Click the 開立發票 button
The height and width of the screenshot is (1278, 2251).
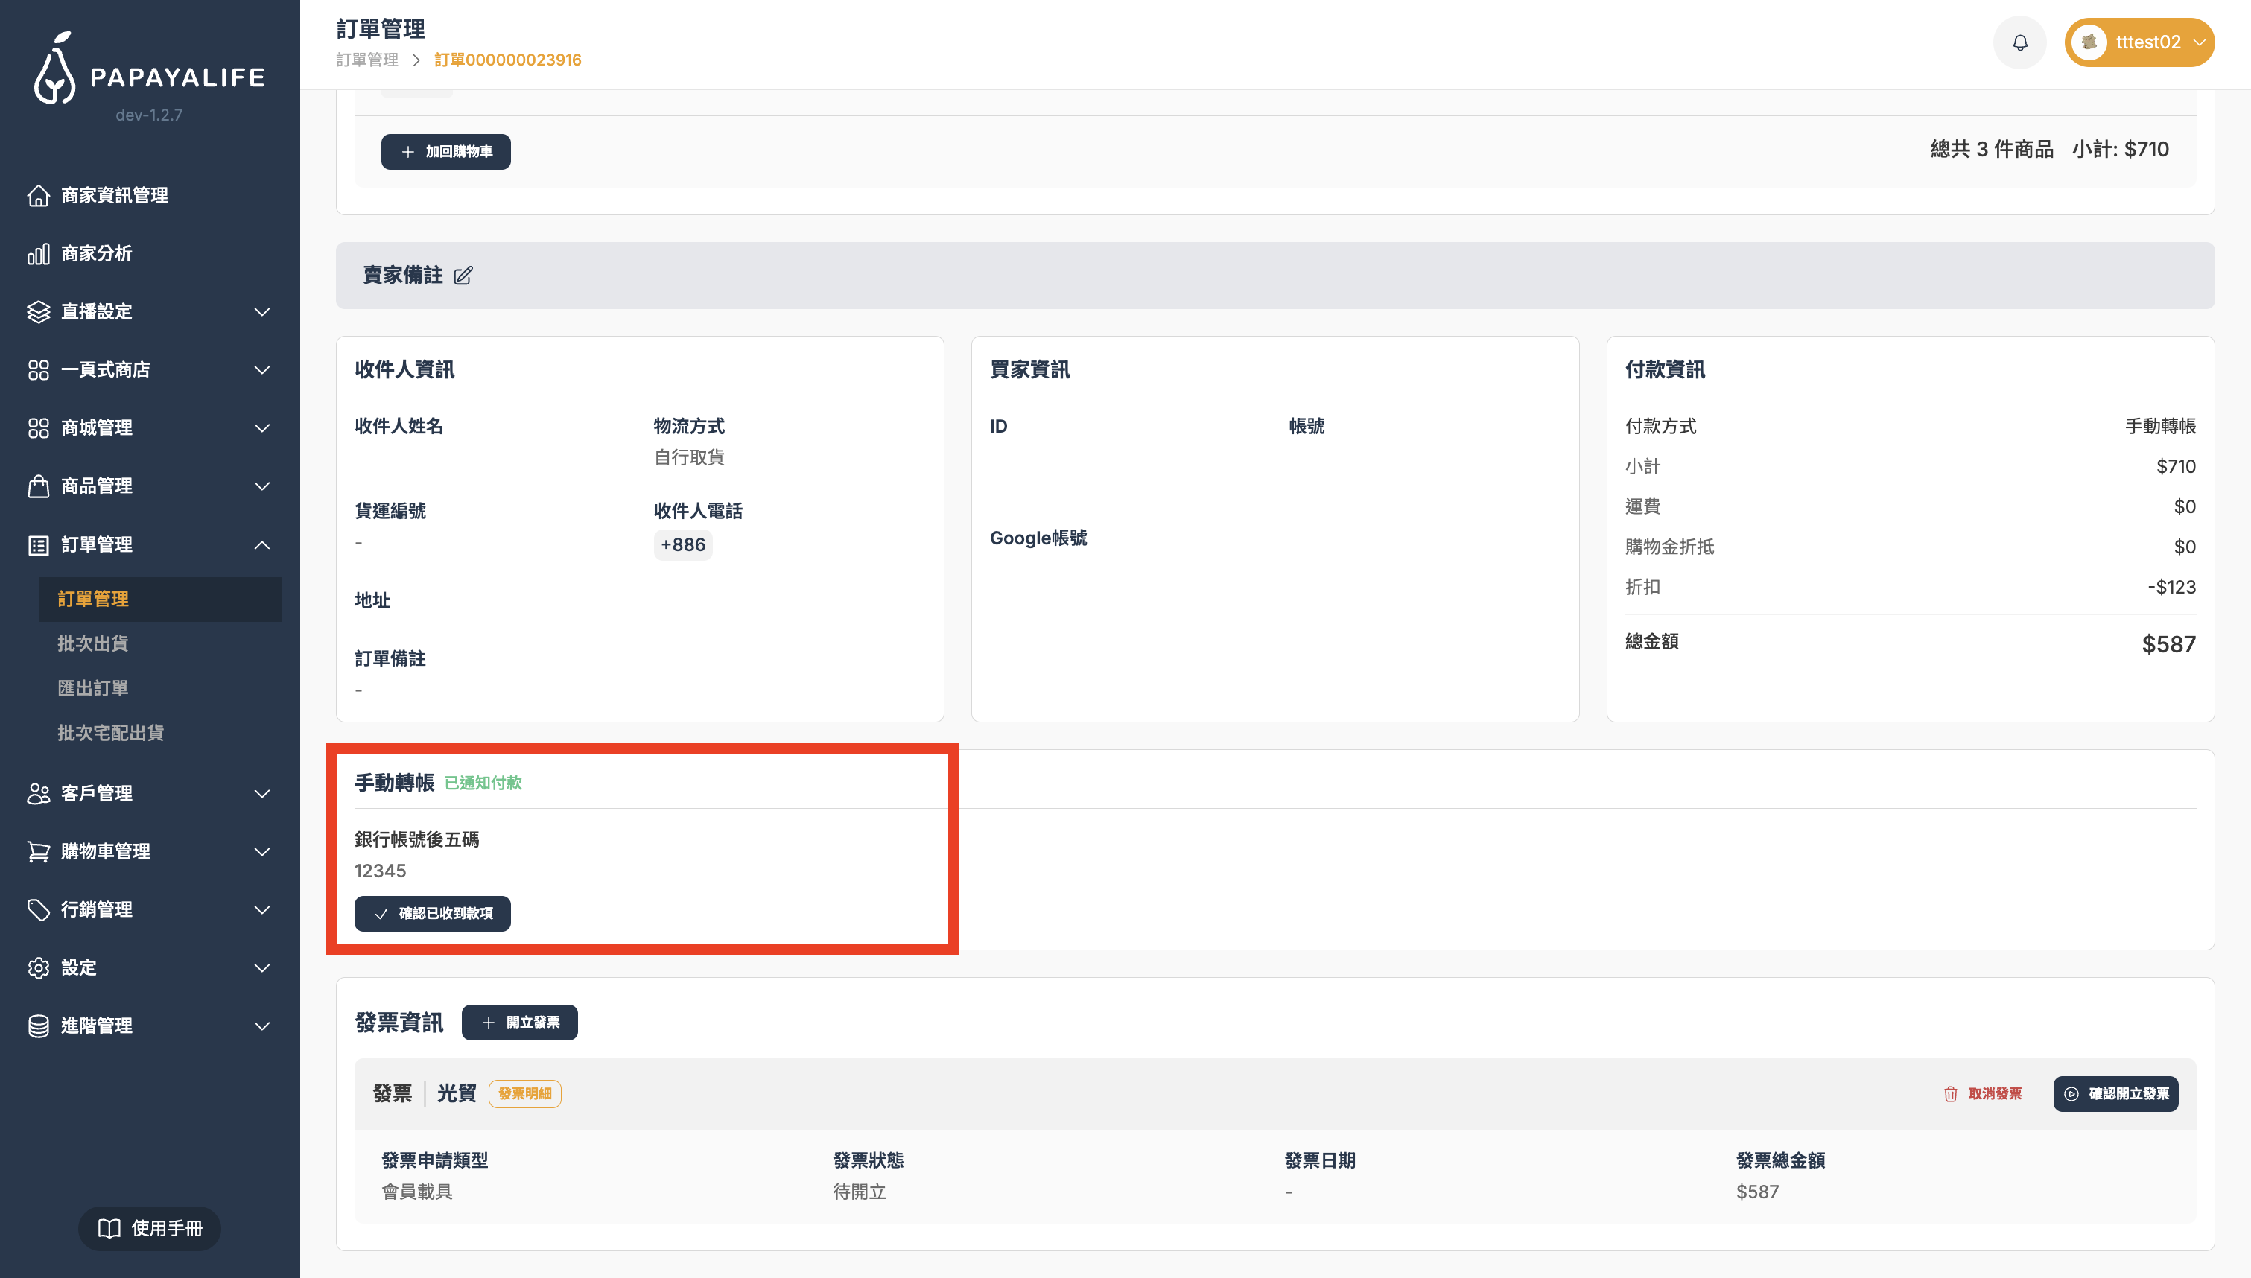click(x=519, y=1023)
